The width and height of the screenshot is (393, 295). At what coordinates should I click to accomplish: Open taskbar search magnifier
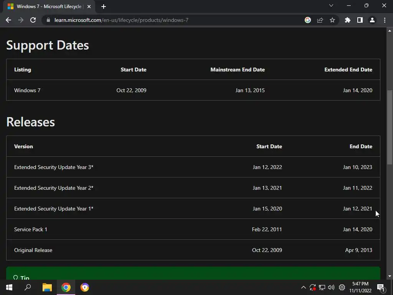pyautogui.click(x=28, y=287)
